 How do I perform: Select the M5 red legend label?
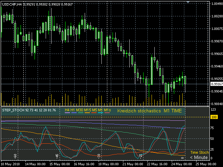94,110
